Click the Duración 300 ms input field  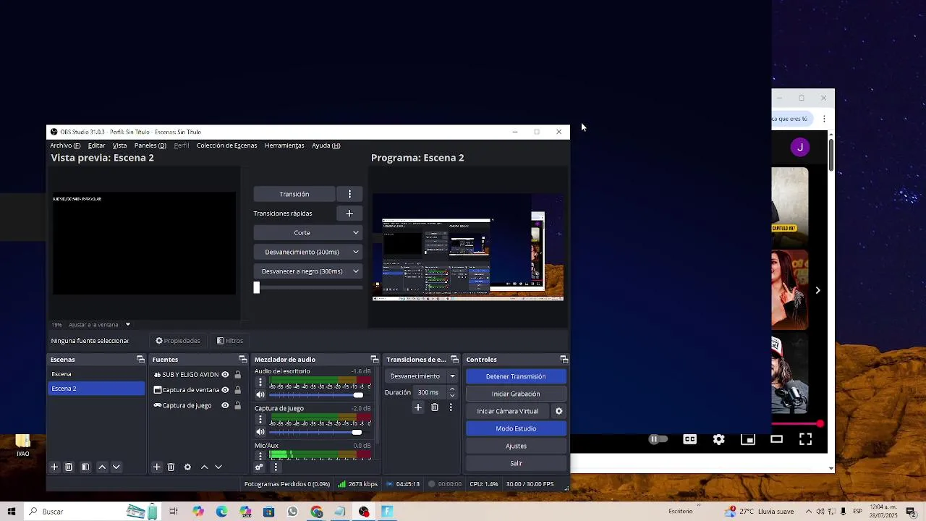pos(431,393)
